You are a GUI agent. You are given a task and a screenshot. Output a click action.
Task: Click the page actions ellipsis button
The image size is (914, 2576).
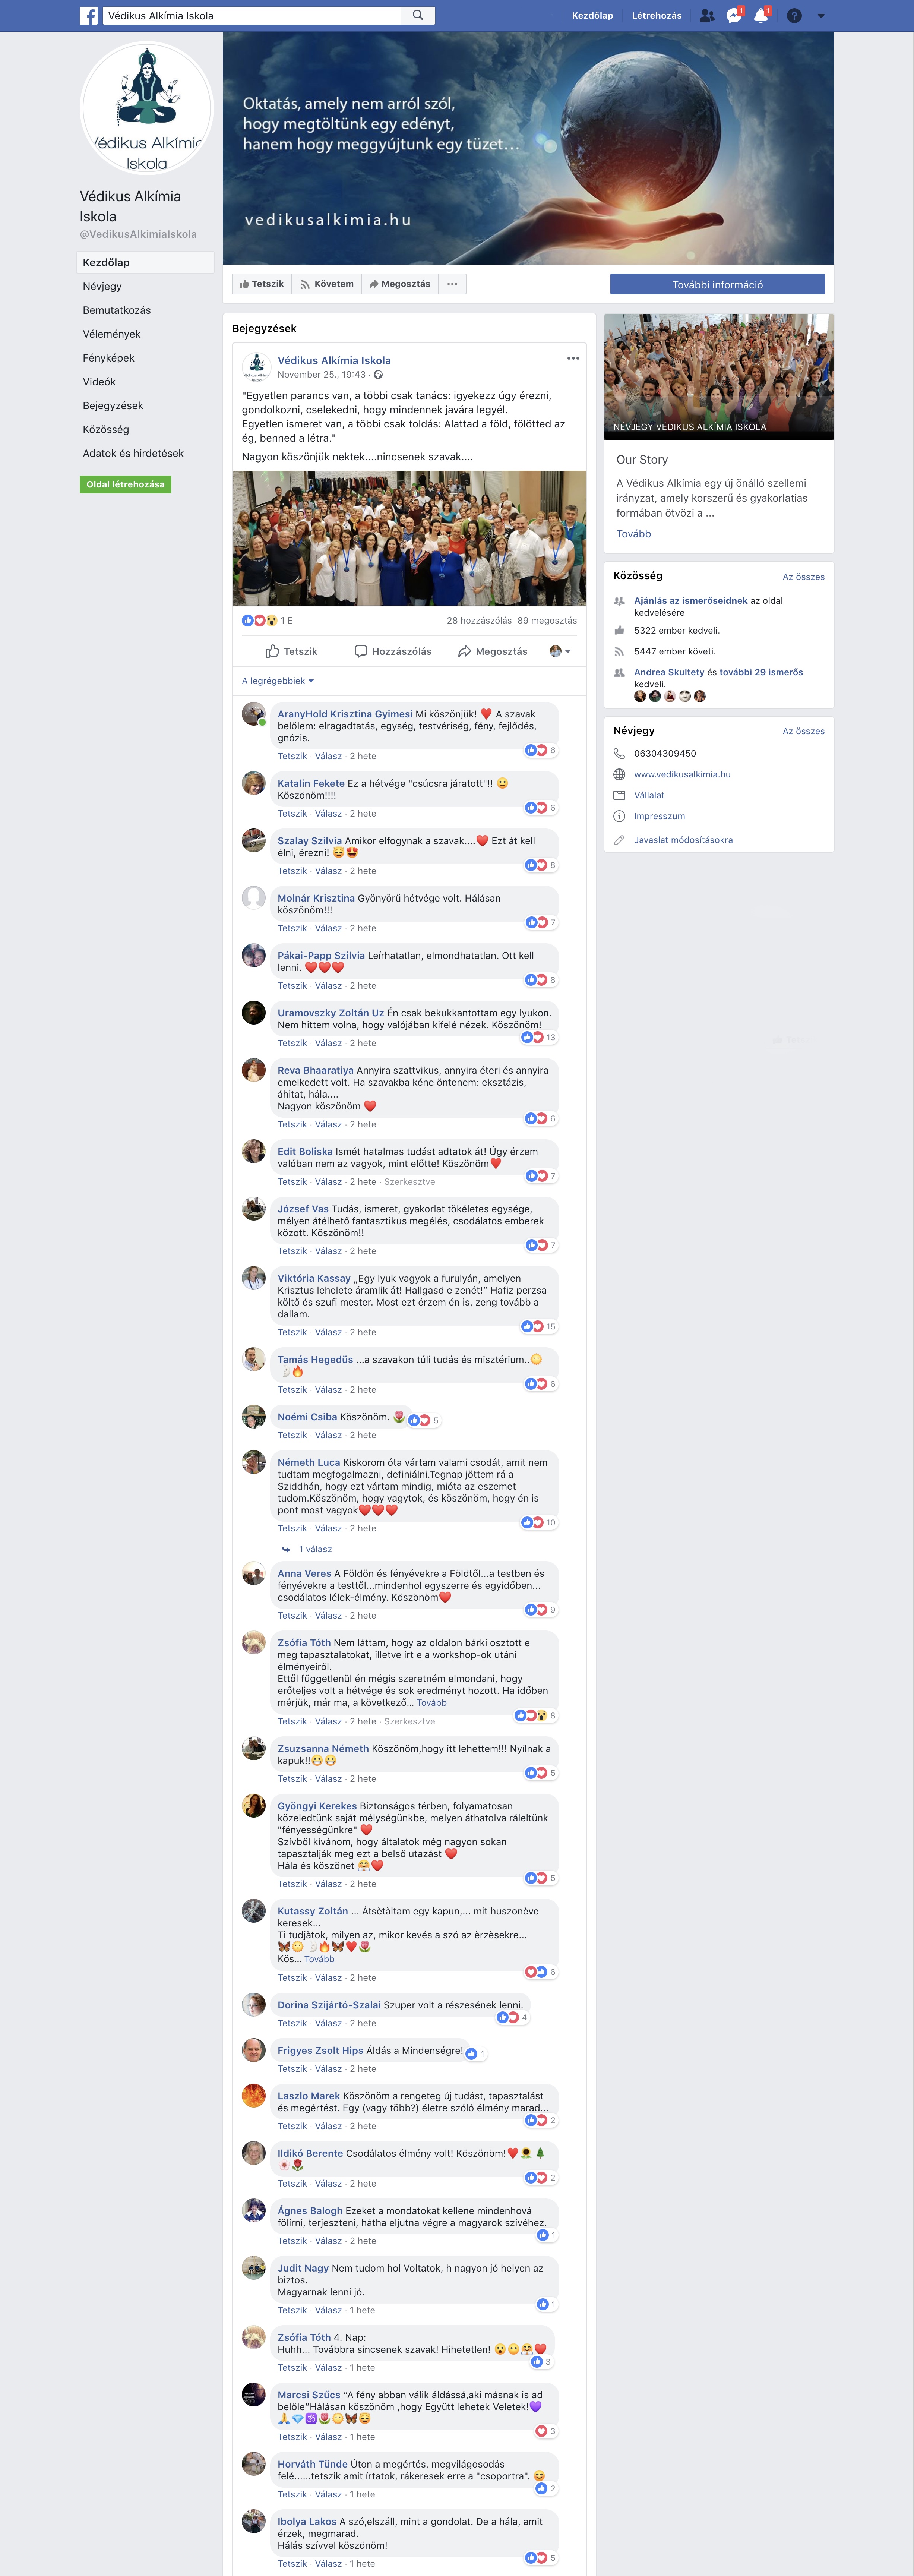click(452, 284)
